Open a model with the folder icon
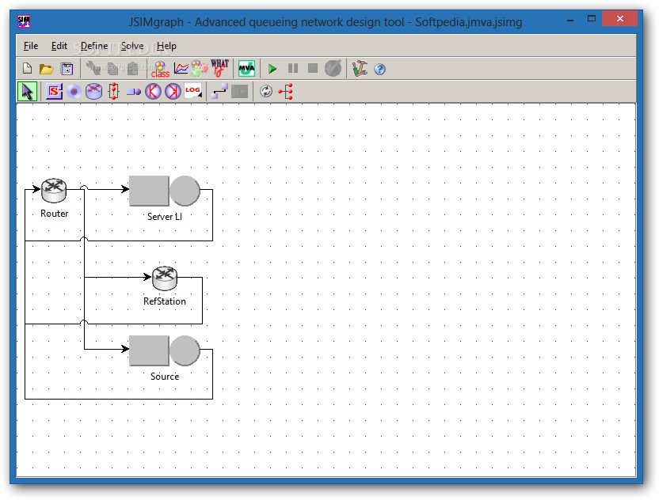This screenshot has height=500, width=659. 46,69
